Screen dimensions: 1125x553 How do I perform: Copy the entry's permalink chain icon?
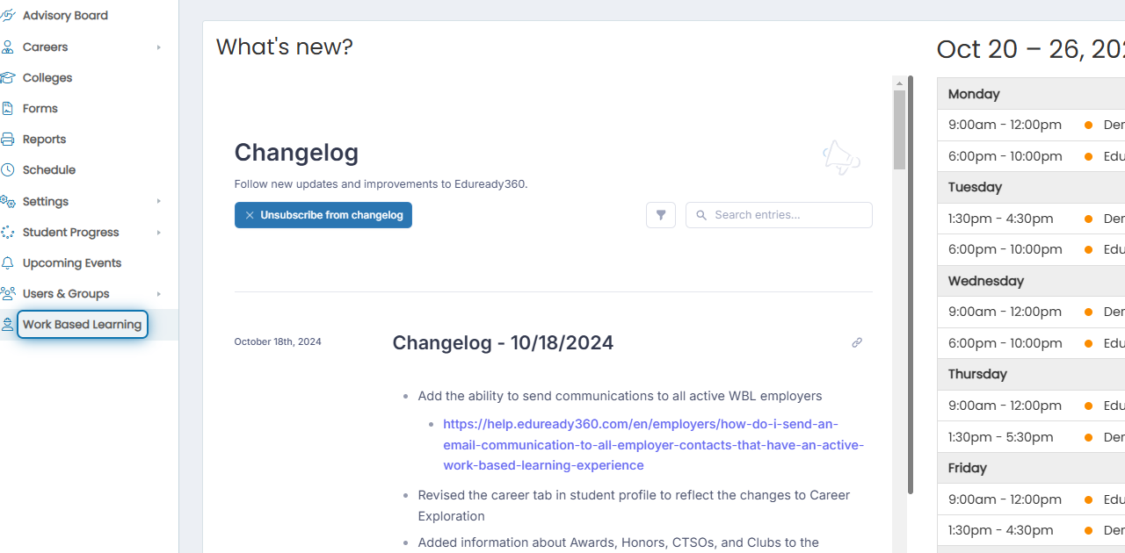point(857,342)
